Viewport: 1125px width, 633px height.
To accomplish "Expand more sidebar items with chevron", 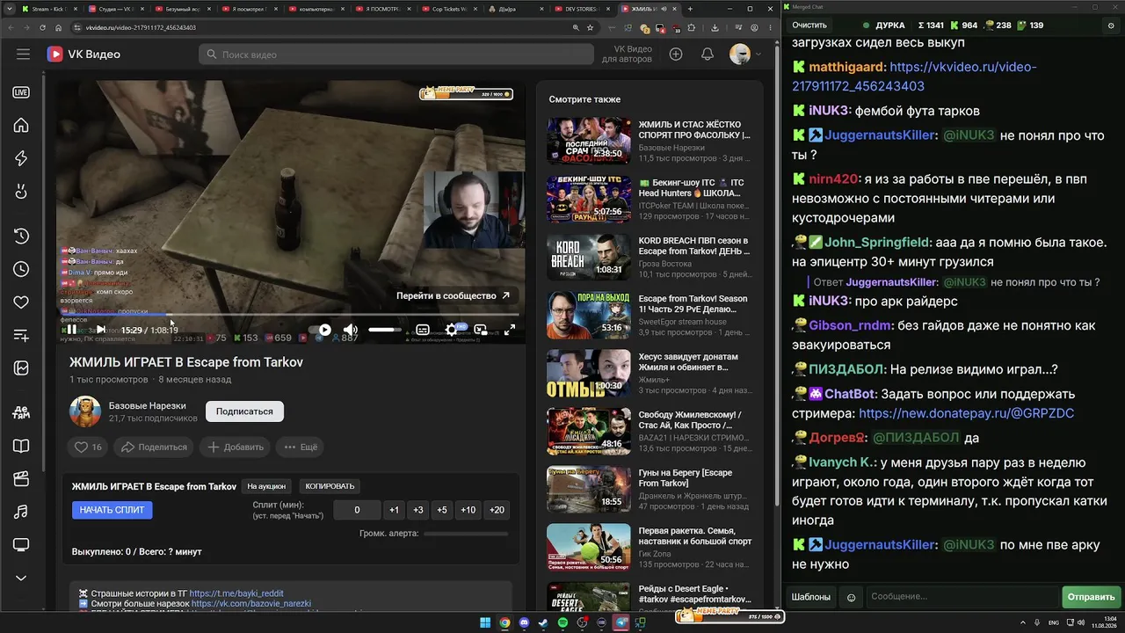I will click(x=21, y=578).
